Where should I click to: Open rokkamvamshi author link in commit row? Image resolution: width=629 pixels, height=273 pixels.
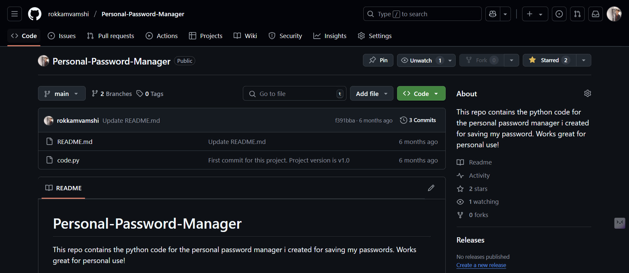coord(78,120)
